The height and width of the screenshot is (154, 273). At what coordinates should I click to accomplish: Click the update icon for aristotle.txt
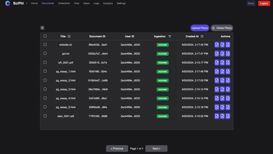217,45
